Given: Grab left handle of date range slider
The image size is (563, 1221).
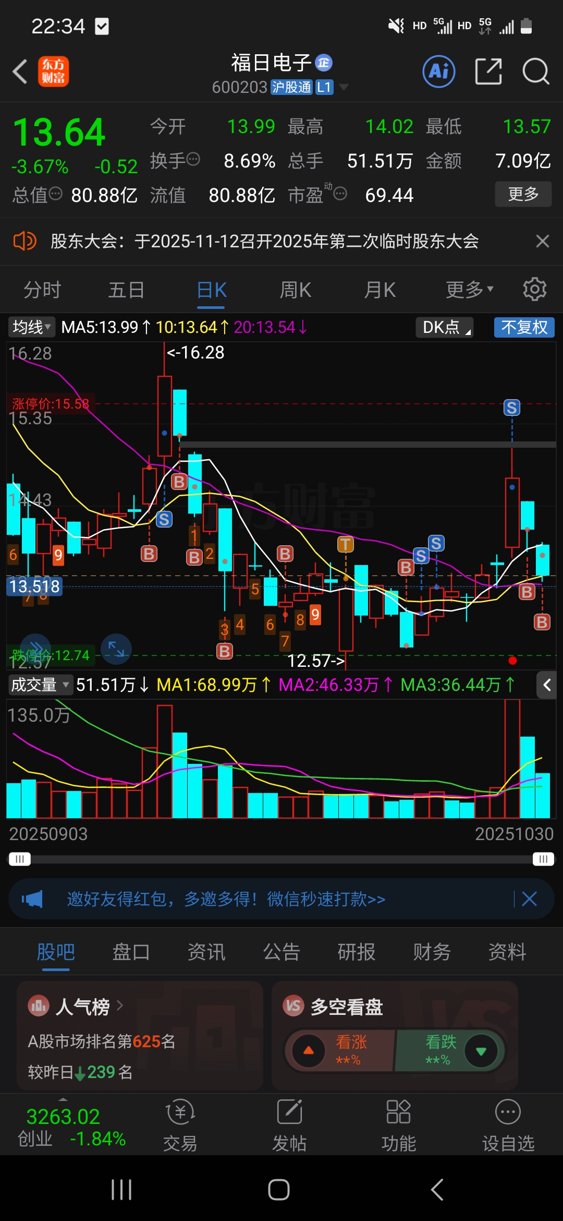Looking at the screenshot, I should (19, 859).
